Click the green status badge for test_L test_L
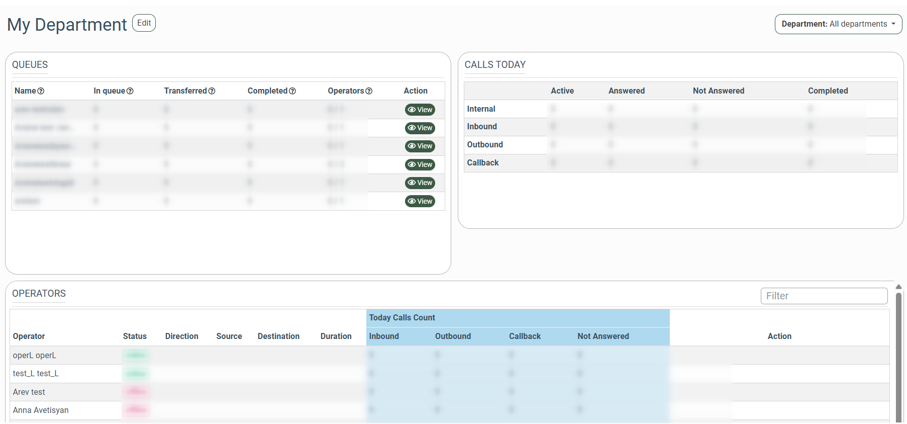This screenshot has height=424, width=907. pyautogui.click(x=136, y=374)
